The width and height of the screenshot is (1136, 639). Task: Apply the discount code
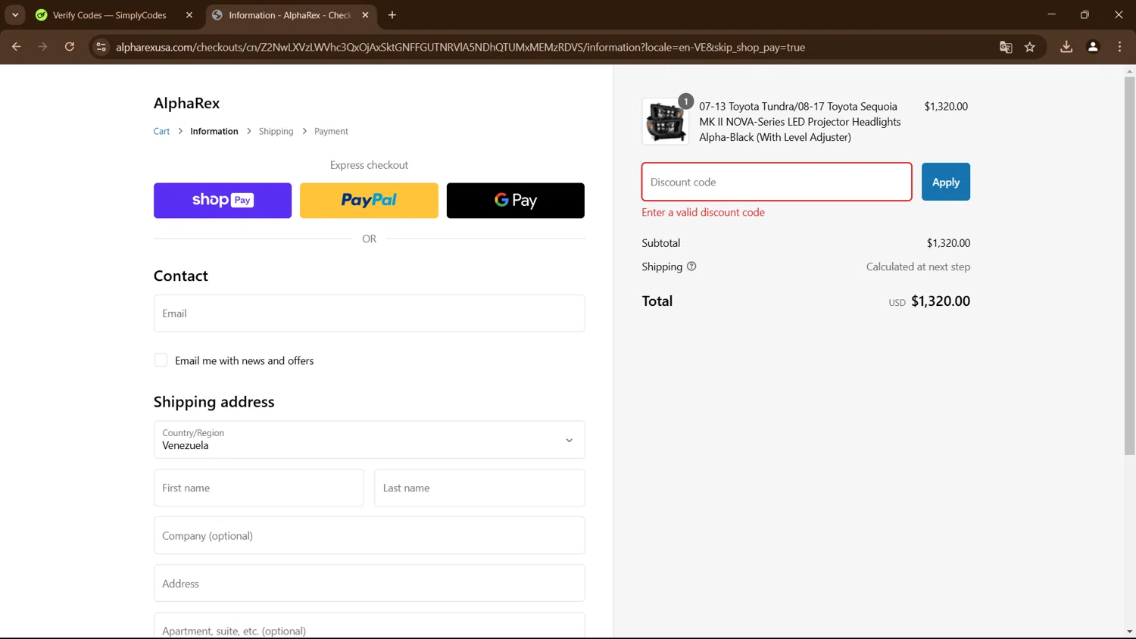(946, 182)
